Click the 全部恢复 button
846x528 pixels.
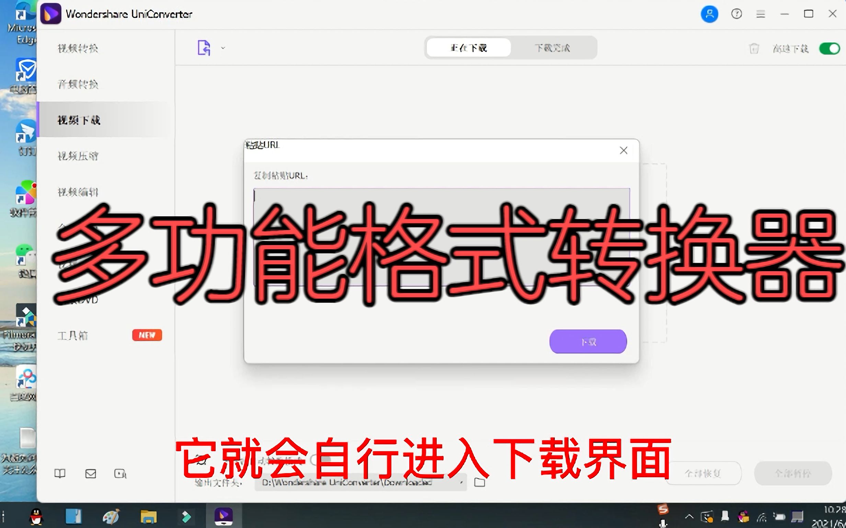coord(704,473)
